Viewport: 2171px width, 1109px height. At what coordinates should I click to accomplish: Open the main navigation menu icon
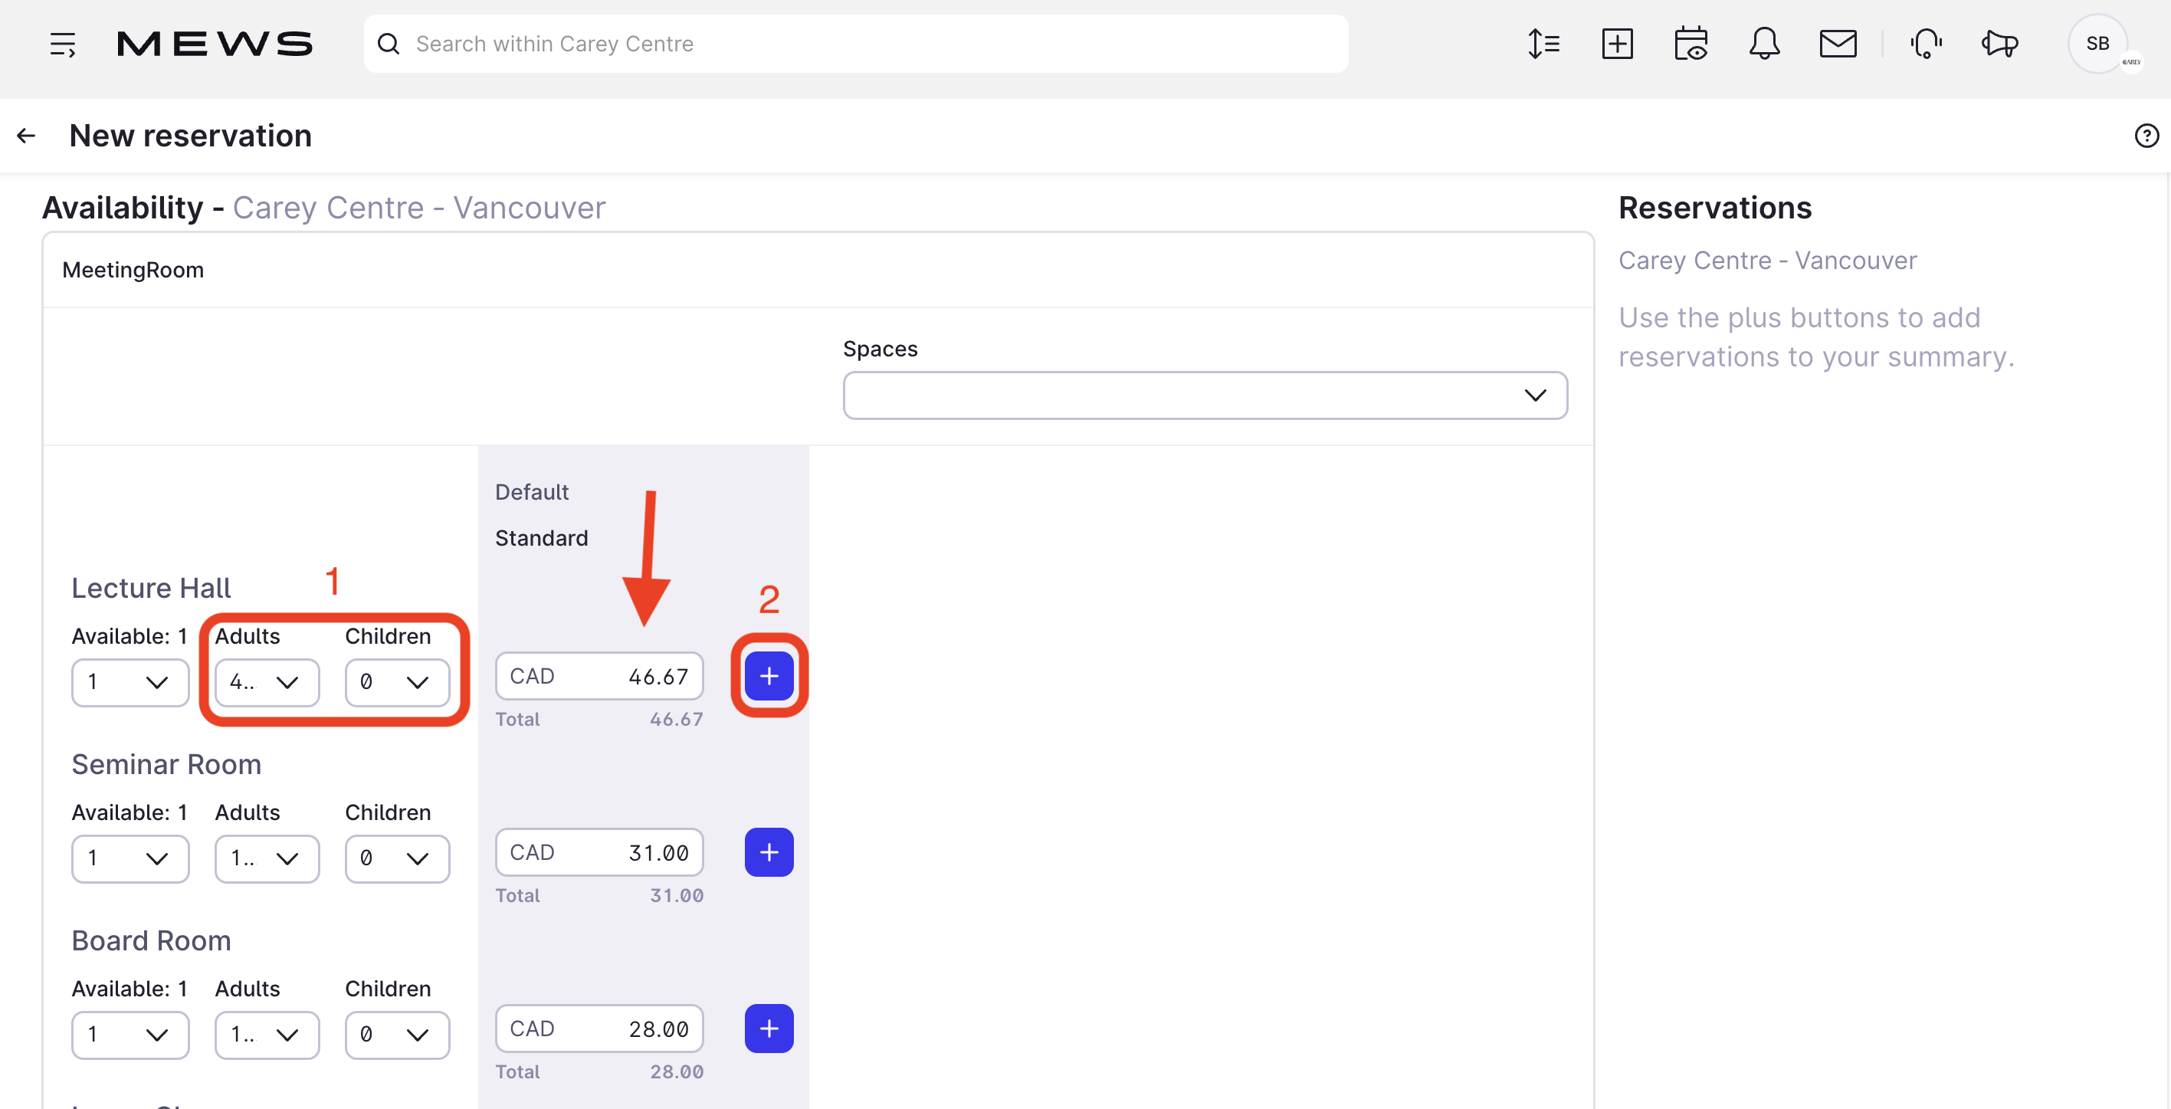[62, 44]
